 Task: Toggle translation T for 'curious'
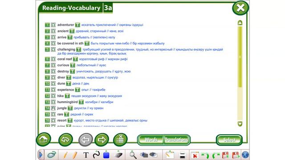click(x=73, y=65)
